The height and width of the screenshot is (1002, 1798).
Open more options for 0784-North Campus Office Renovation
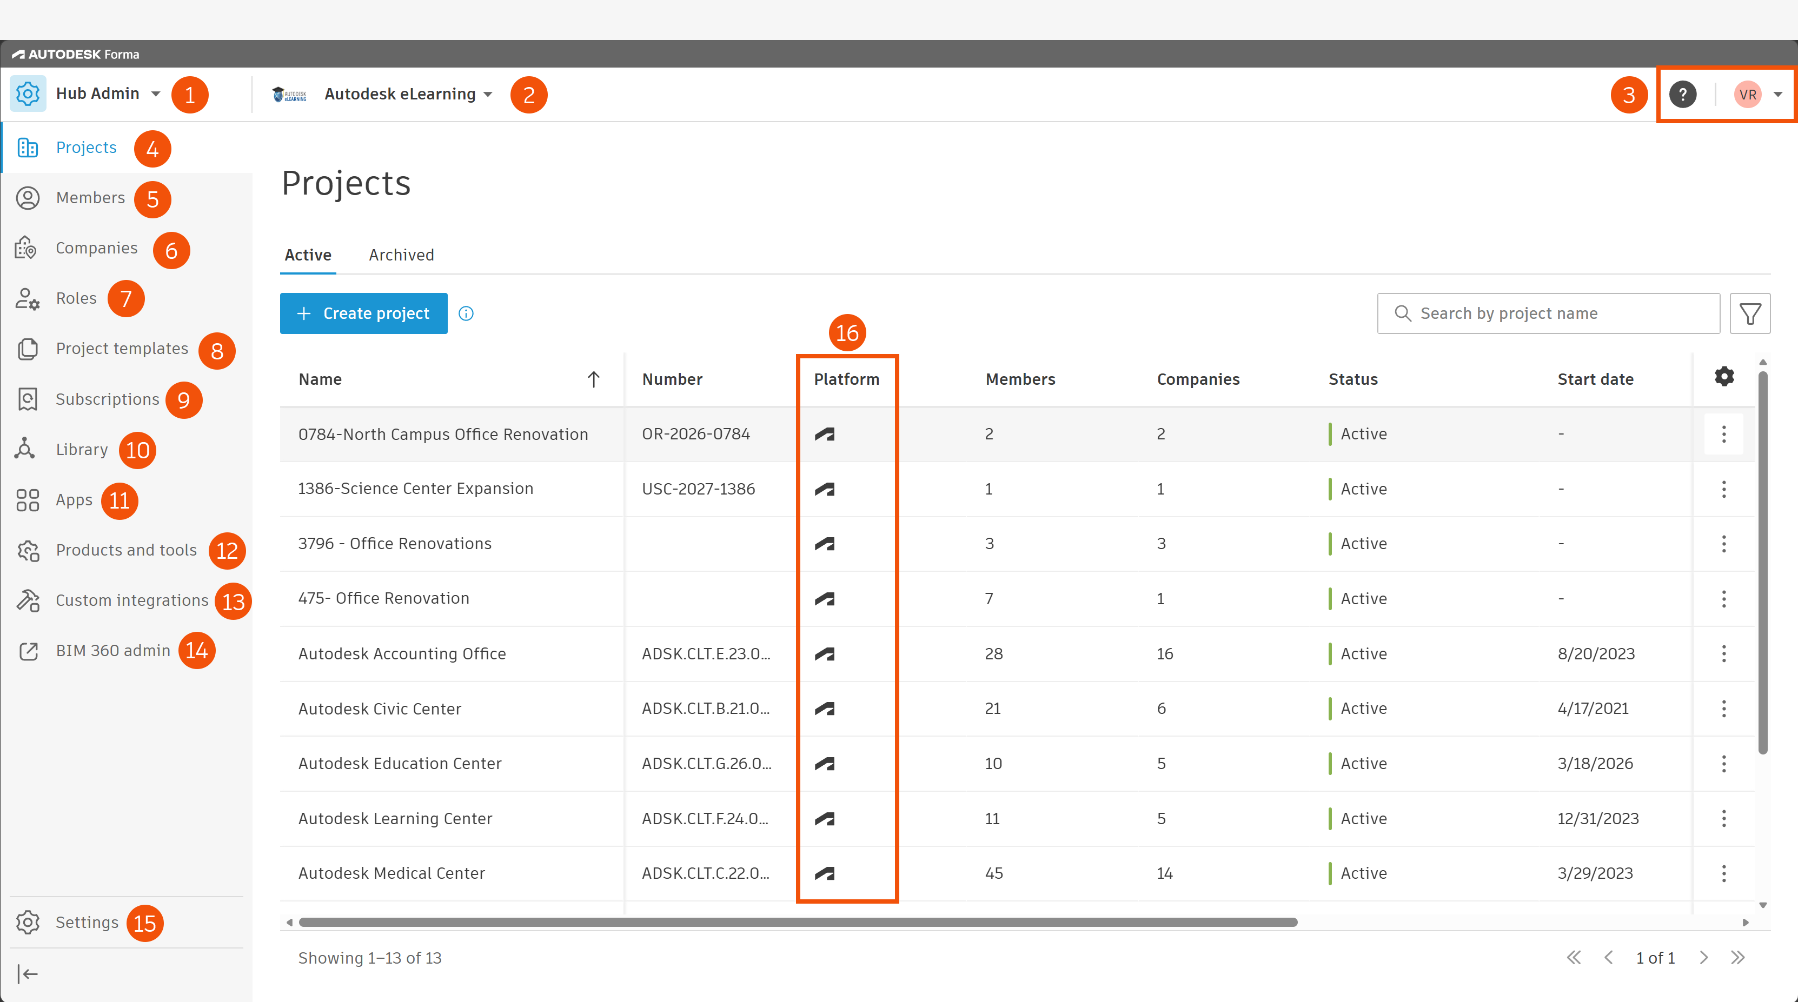point(1724,434)
